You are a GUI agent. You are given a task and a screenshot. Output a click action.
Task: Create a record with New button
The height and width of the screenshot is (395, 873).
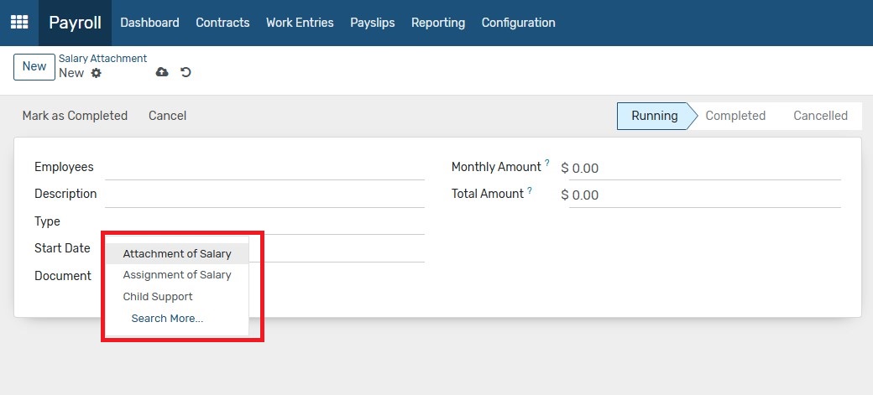point(34,67)
